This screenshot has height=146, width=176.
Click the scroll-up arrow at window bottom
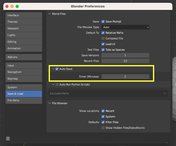coord(167,142)
